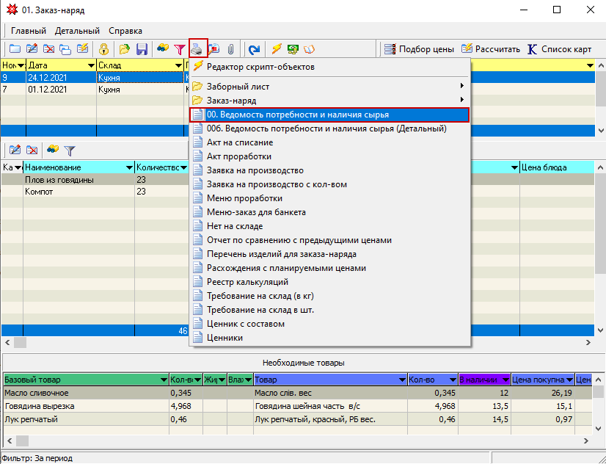Image resolution: width=606 pixels, height=464 pixels.
Task: Open the Дата column dropdown arrow
Action: [x=90, y=66]
